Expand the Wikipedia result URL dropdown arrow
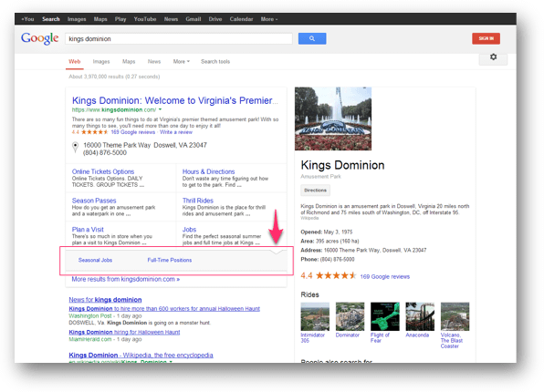 coord(171,362)
